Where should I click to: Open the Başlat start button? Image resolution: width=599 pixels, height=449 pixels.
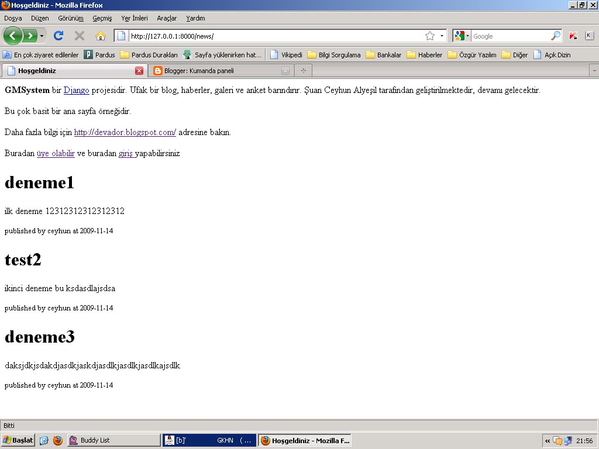pyautogui.click(x=18, y=440)
